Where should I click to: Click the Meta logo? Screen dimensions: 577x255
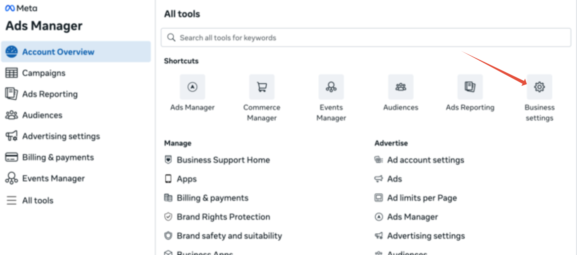pos(21,8)
